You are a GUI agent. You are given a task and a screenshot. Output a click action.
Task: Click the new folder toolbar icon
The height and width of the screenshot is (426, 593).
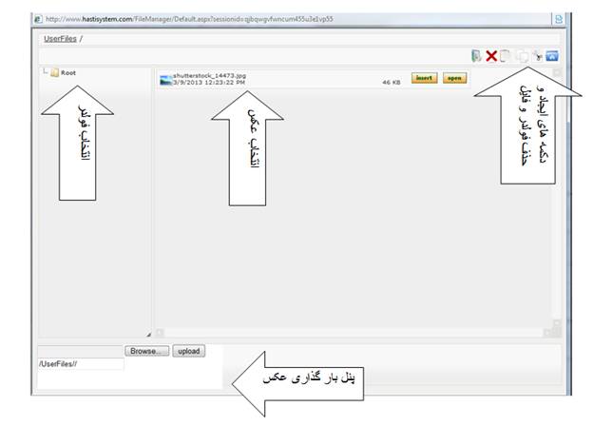pyautogui.click(x=477, y=57)
